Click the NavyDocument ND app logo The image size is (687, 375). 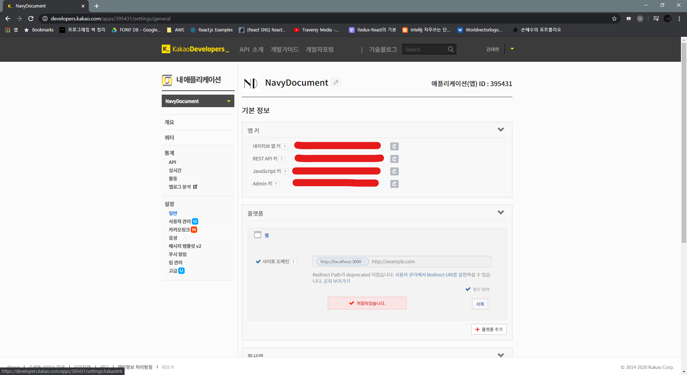(251, 84)
